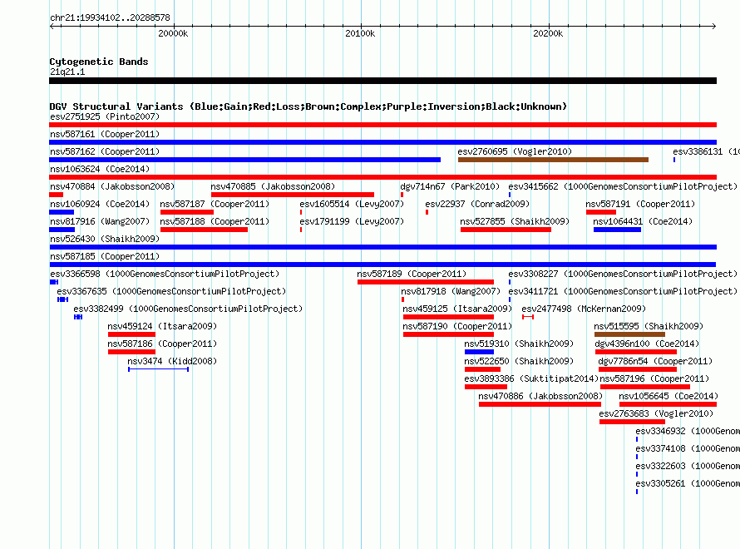This screenshot has height=549, width=740.
Task: Open variant esv3382499 (1000GenomesConsortiumPilotProject)
Action: click(188, 309)
